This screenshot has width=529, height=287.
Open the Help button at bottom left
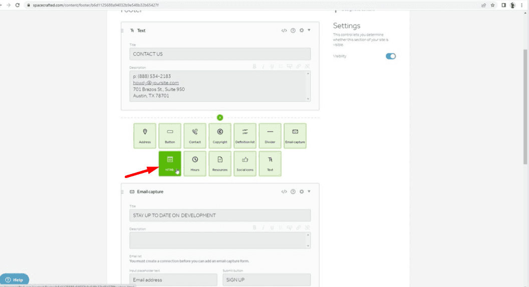15,279
